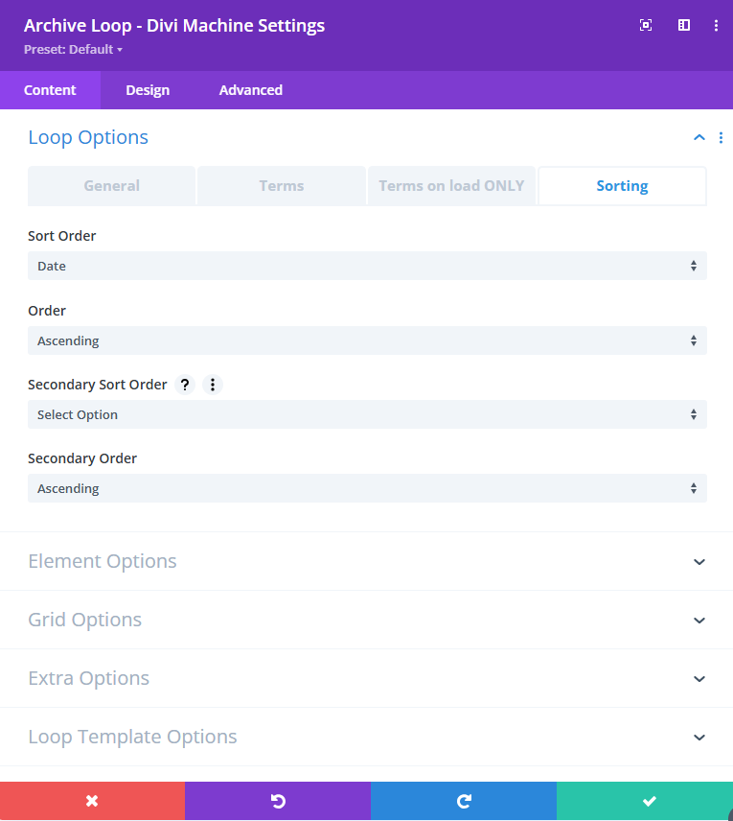Click the expand modal fullscreen icon

tap(646, 26)
